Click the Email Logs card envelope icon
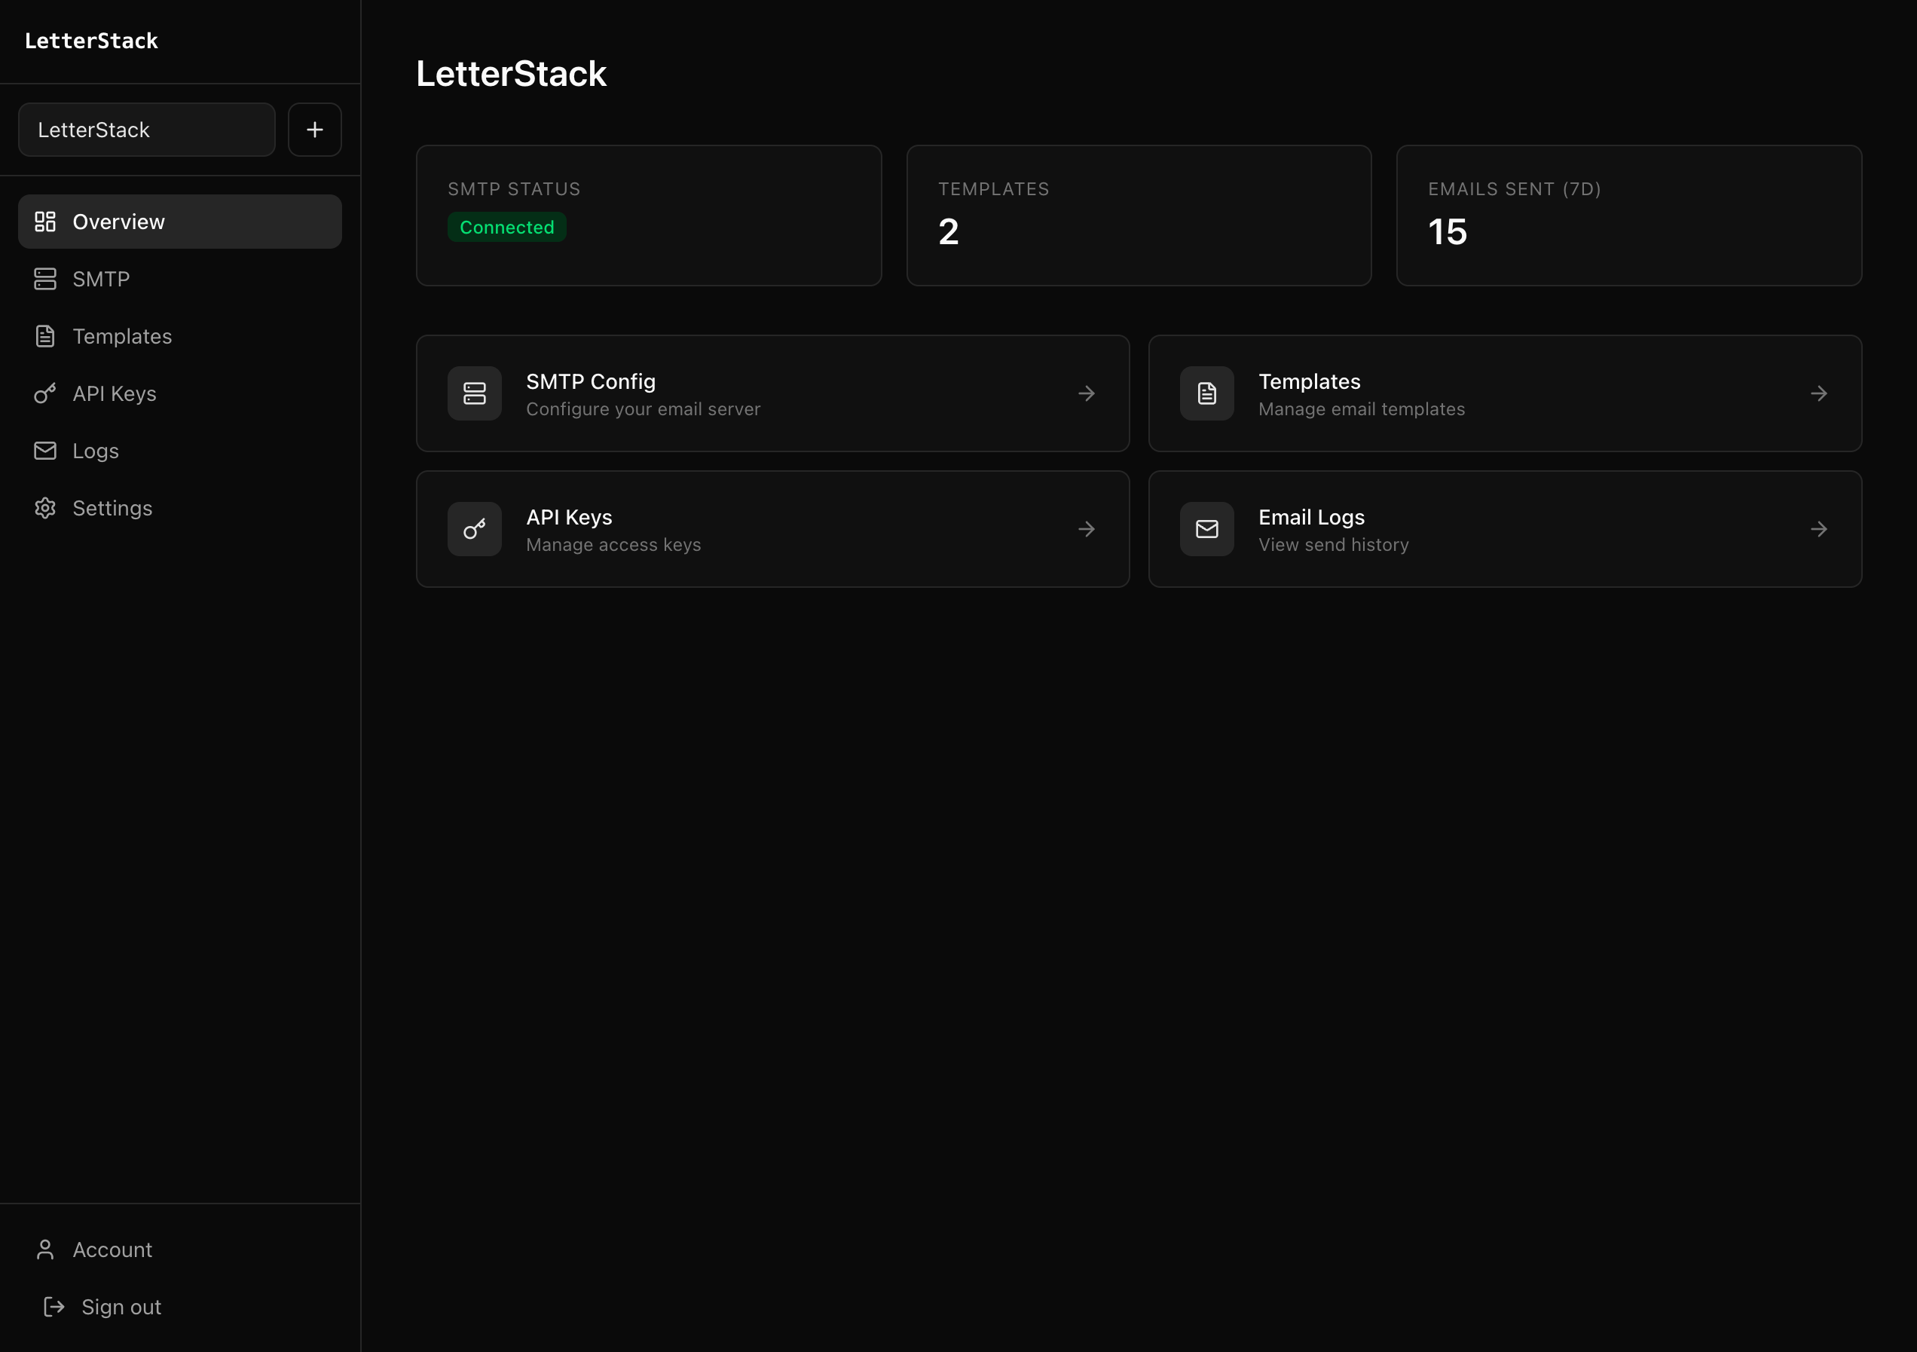Viewport: 1917px width, 1352px height. pos(1206,528)
